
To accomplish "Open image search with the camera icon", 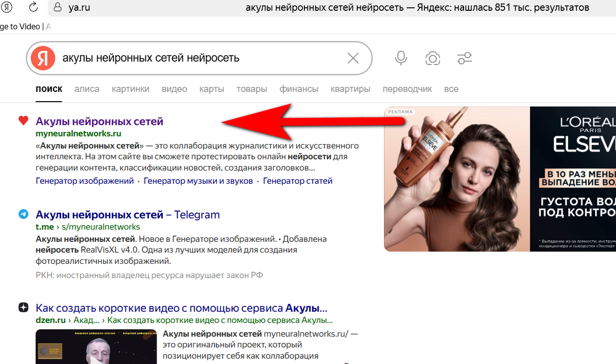I will (433, 58).
